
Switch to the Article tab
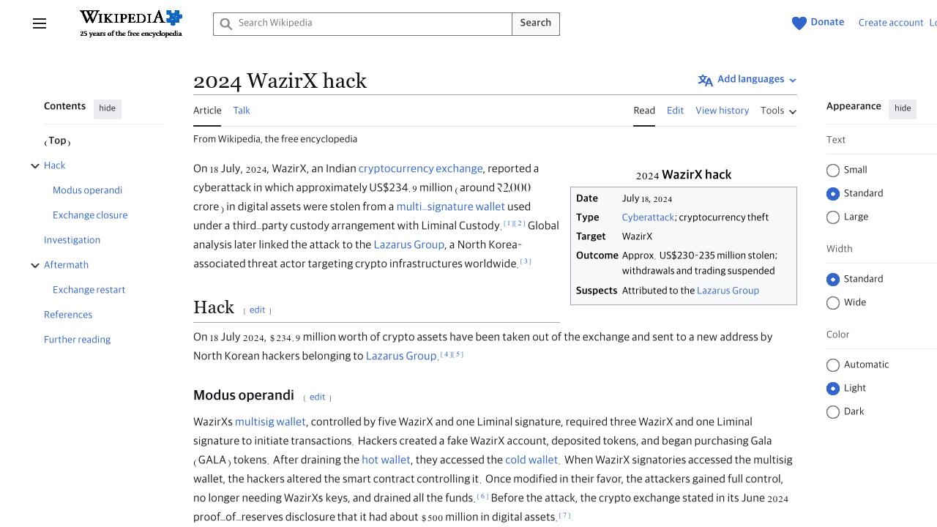(x=207, y=111)
